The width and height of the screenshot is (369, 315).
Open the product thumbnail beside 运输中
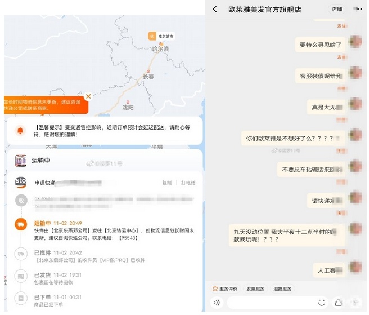(21, 161)
